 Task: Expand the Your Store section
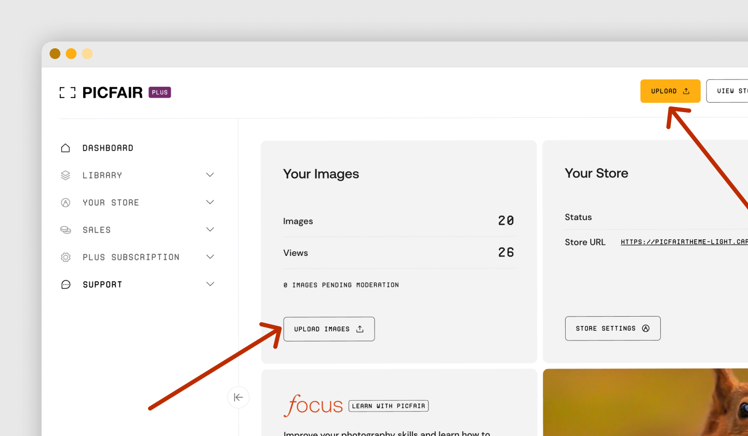[210, 202]
